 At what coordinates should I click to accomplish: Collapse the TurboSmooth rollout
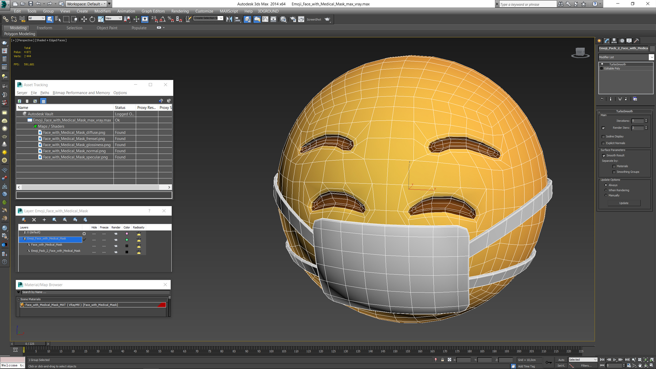625,111
